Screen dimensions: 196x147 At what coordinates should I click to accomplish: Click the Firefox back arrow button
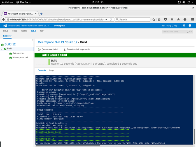3,19
